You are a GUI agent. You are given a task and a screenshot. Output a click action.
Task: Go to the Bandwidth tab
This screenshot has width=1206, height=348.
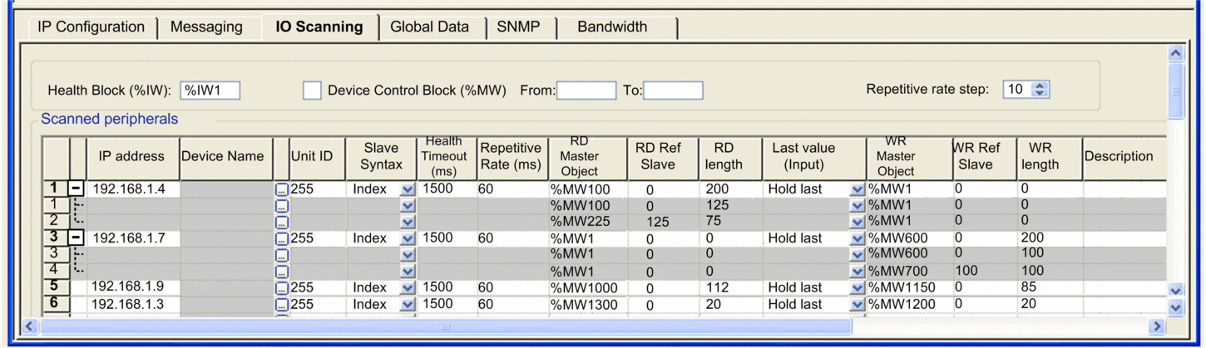[612, 27]
